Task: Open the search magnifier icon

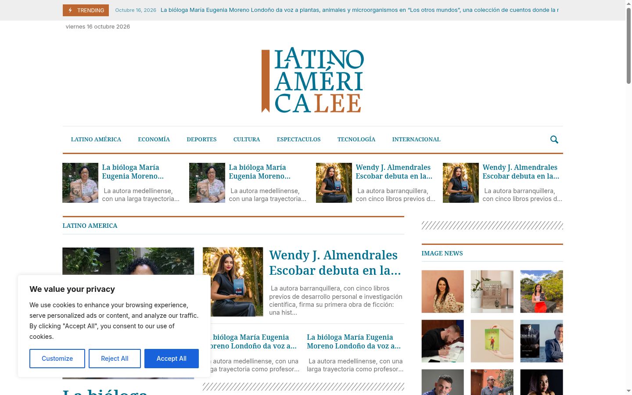Action: click(x=554, y=140)
